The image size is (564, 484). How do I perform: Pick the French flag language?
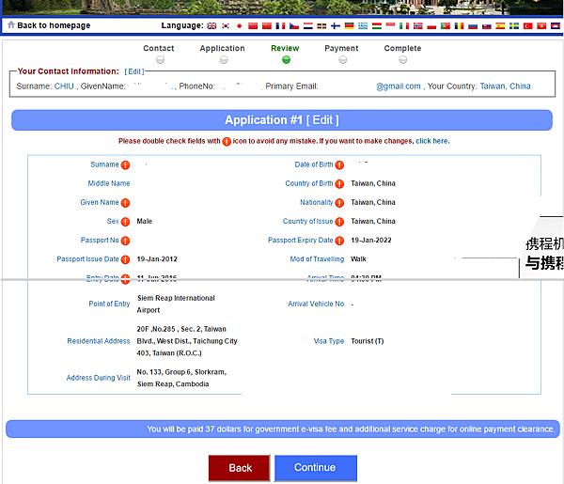280,26
